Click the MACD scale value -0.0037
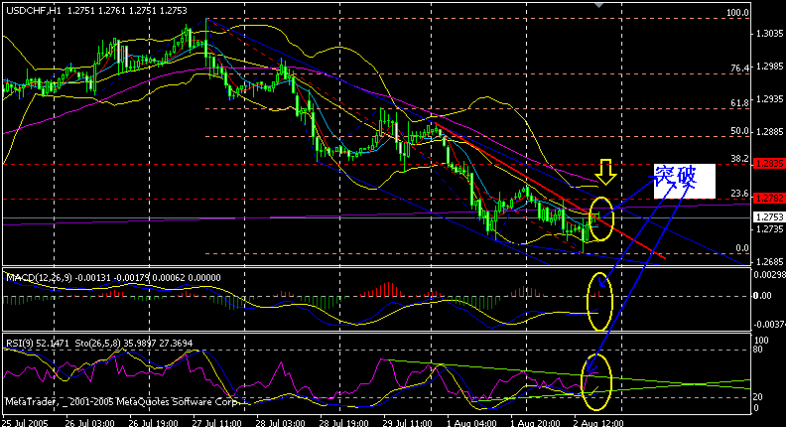Viewport: 786px width, 427px height. tap(769, 325)
